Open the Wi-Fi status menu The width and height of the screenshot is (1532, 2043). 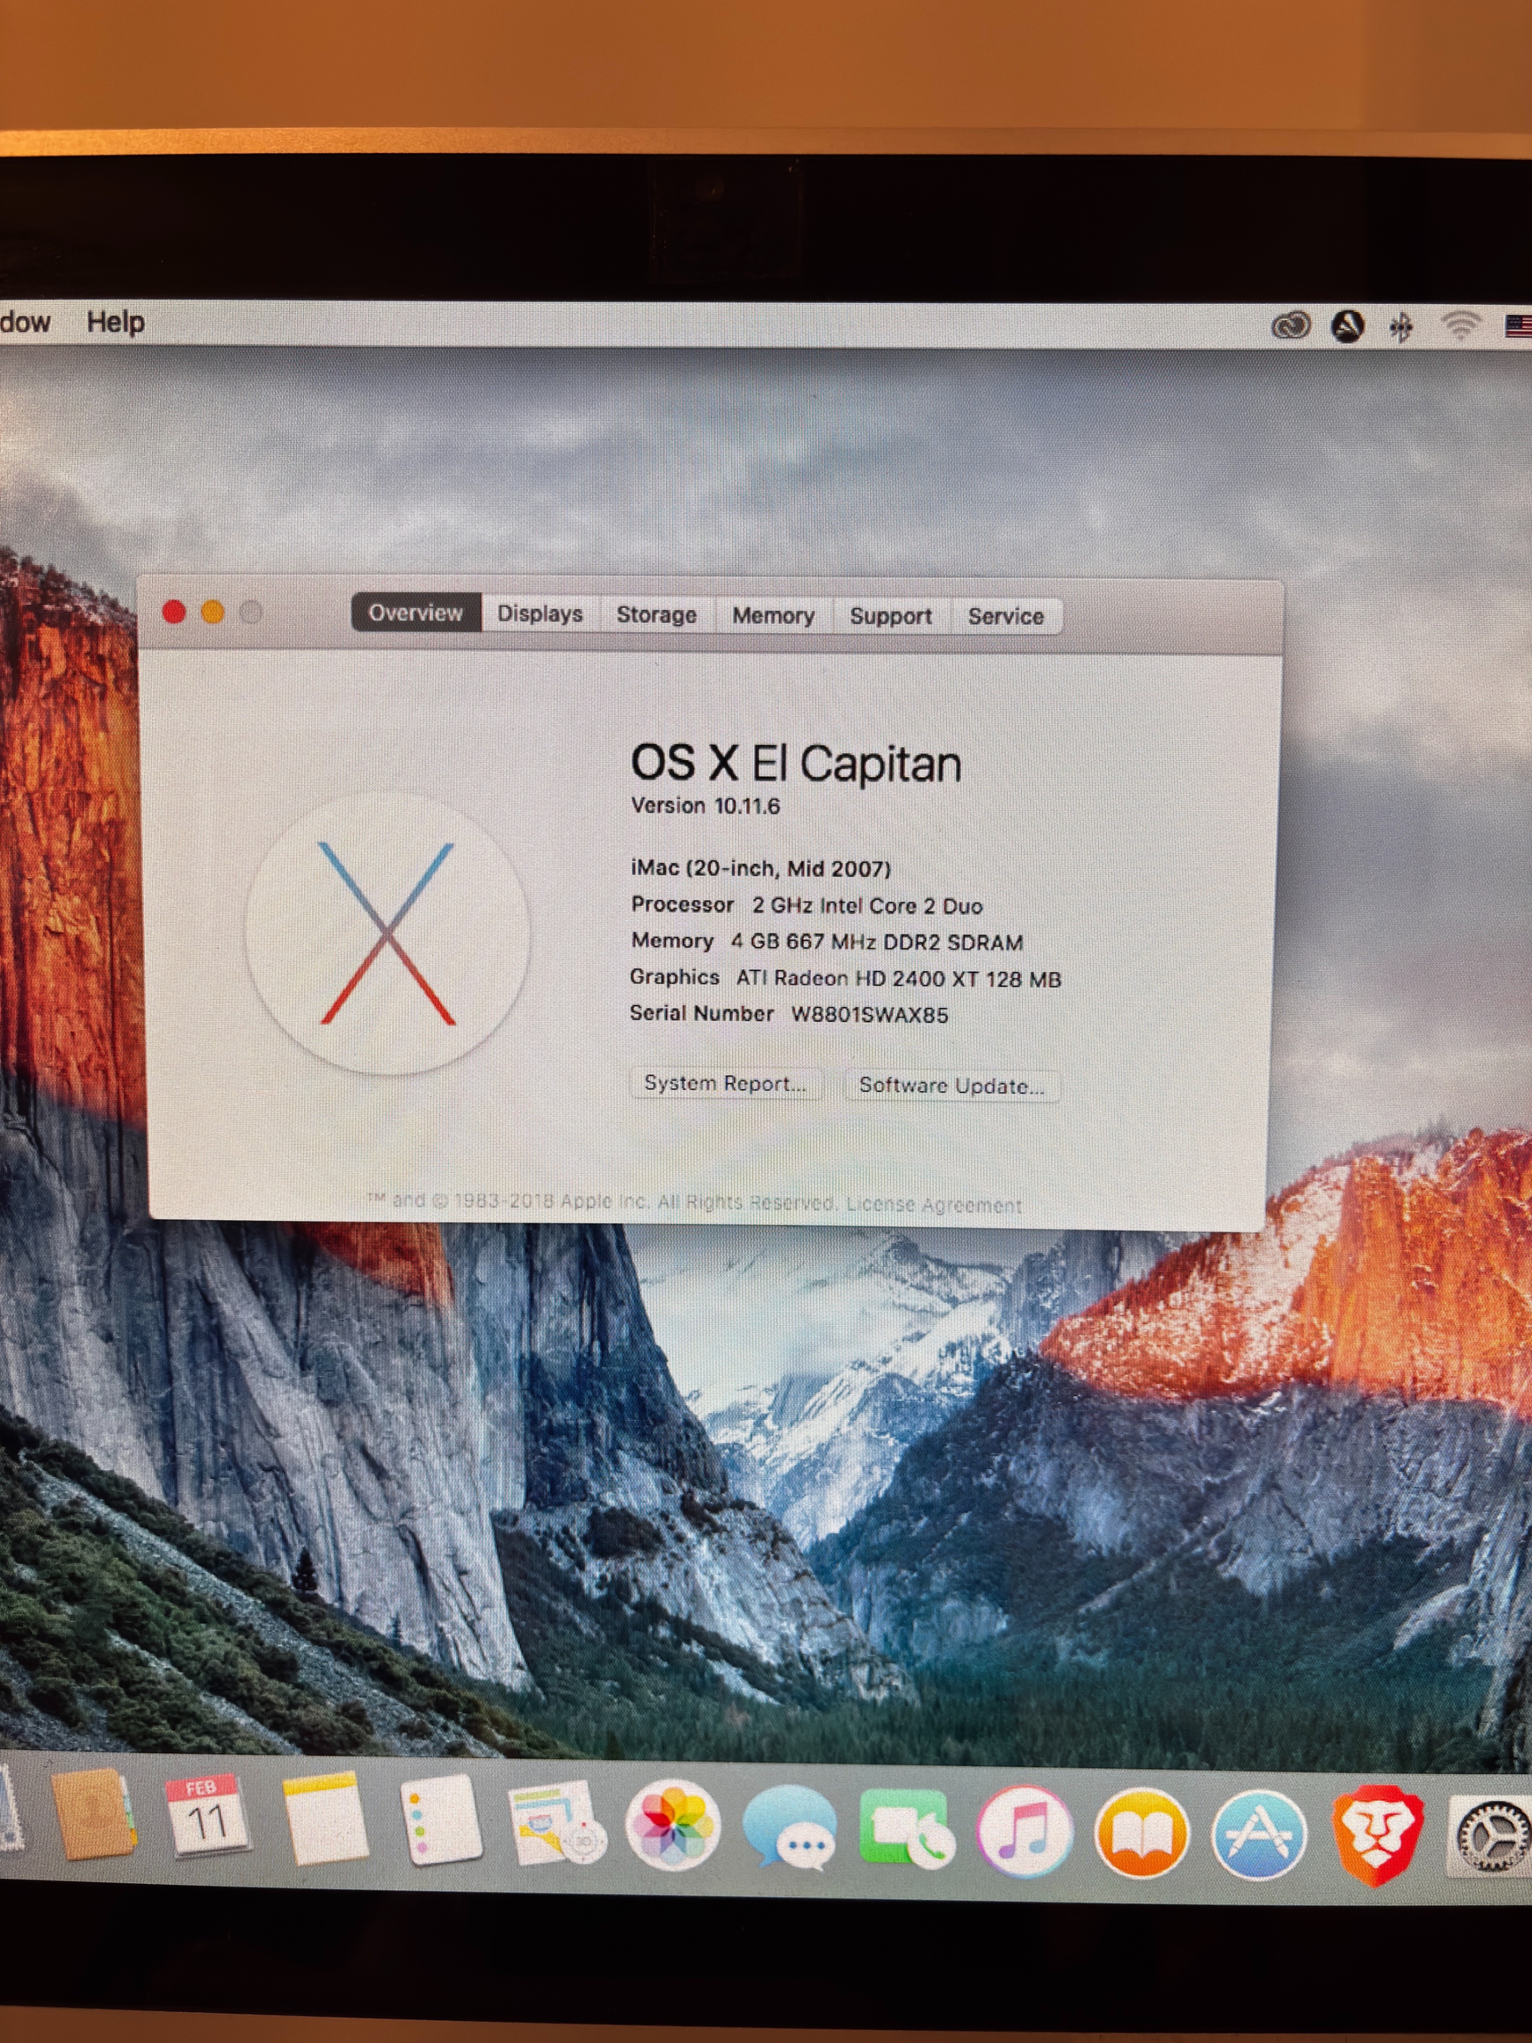tap(1460, 326)
